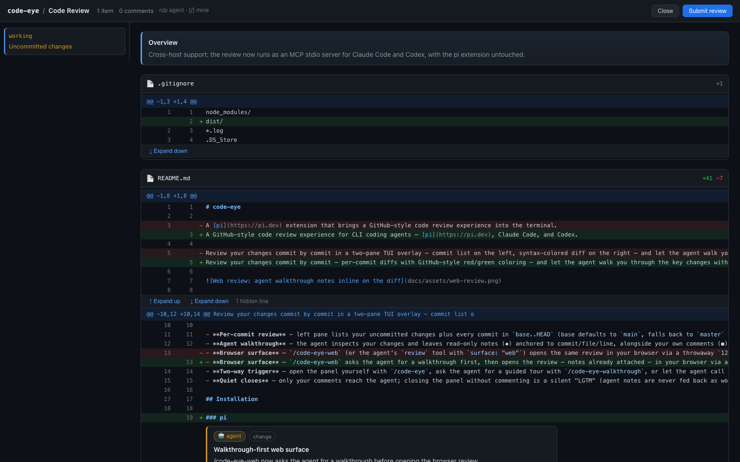Click the +41 -7 stats for README.md
740x462 pixels.
point(712,178)
